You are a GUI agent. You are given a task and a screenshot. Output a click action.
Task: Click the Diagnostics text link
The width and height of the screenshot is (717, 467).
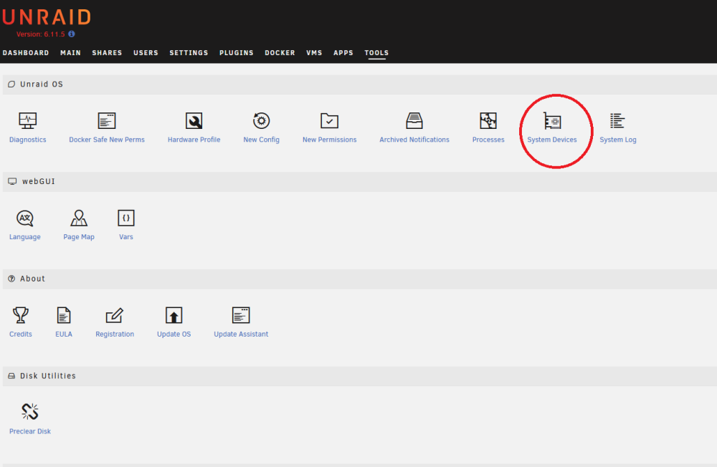[x=27, y=140]
